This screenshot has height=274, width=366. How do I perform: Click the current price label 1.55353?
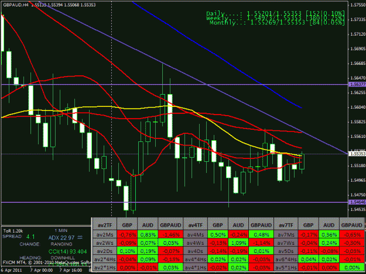pos(357,154)
